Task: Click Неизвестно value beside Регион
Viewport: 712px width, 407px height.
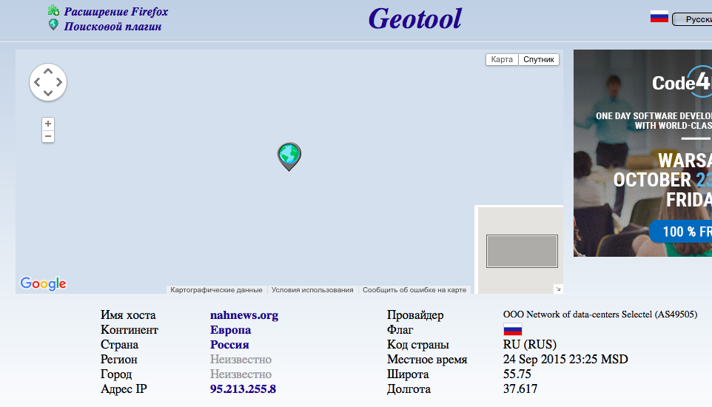Action: click(241, 360)
